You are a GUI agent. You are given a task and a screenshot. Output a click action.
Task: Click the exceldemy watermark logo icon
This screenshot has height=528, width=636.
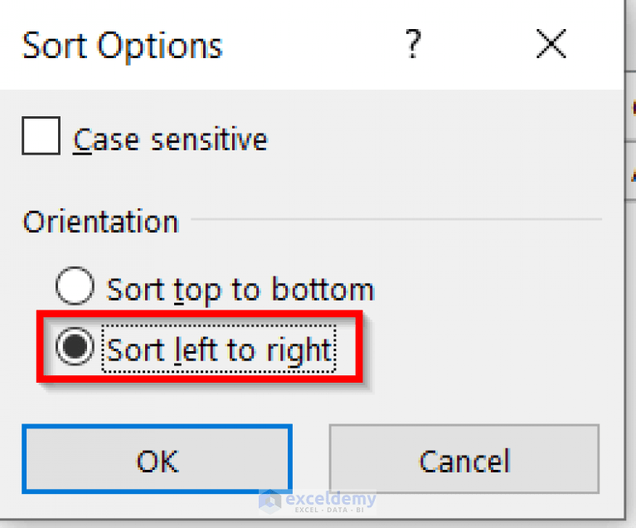(x=270, y=500)
